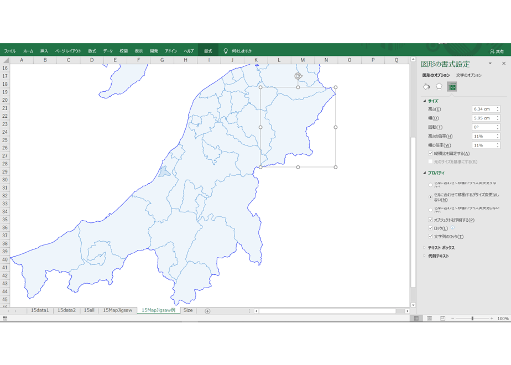Click the add new sheet plus icon
The width and height of the screenshot is (511, 365).
(207, 311)
